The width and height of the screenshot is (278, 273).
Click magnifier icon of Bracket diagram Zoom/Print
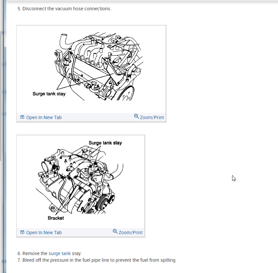pos(115,231)
